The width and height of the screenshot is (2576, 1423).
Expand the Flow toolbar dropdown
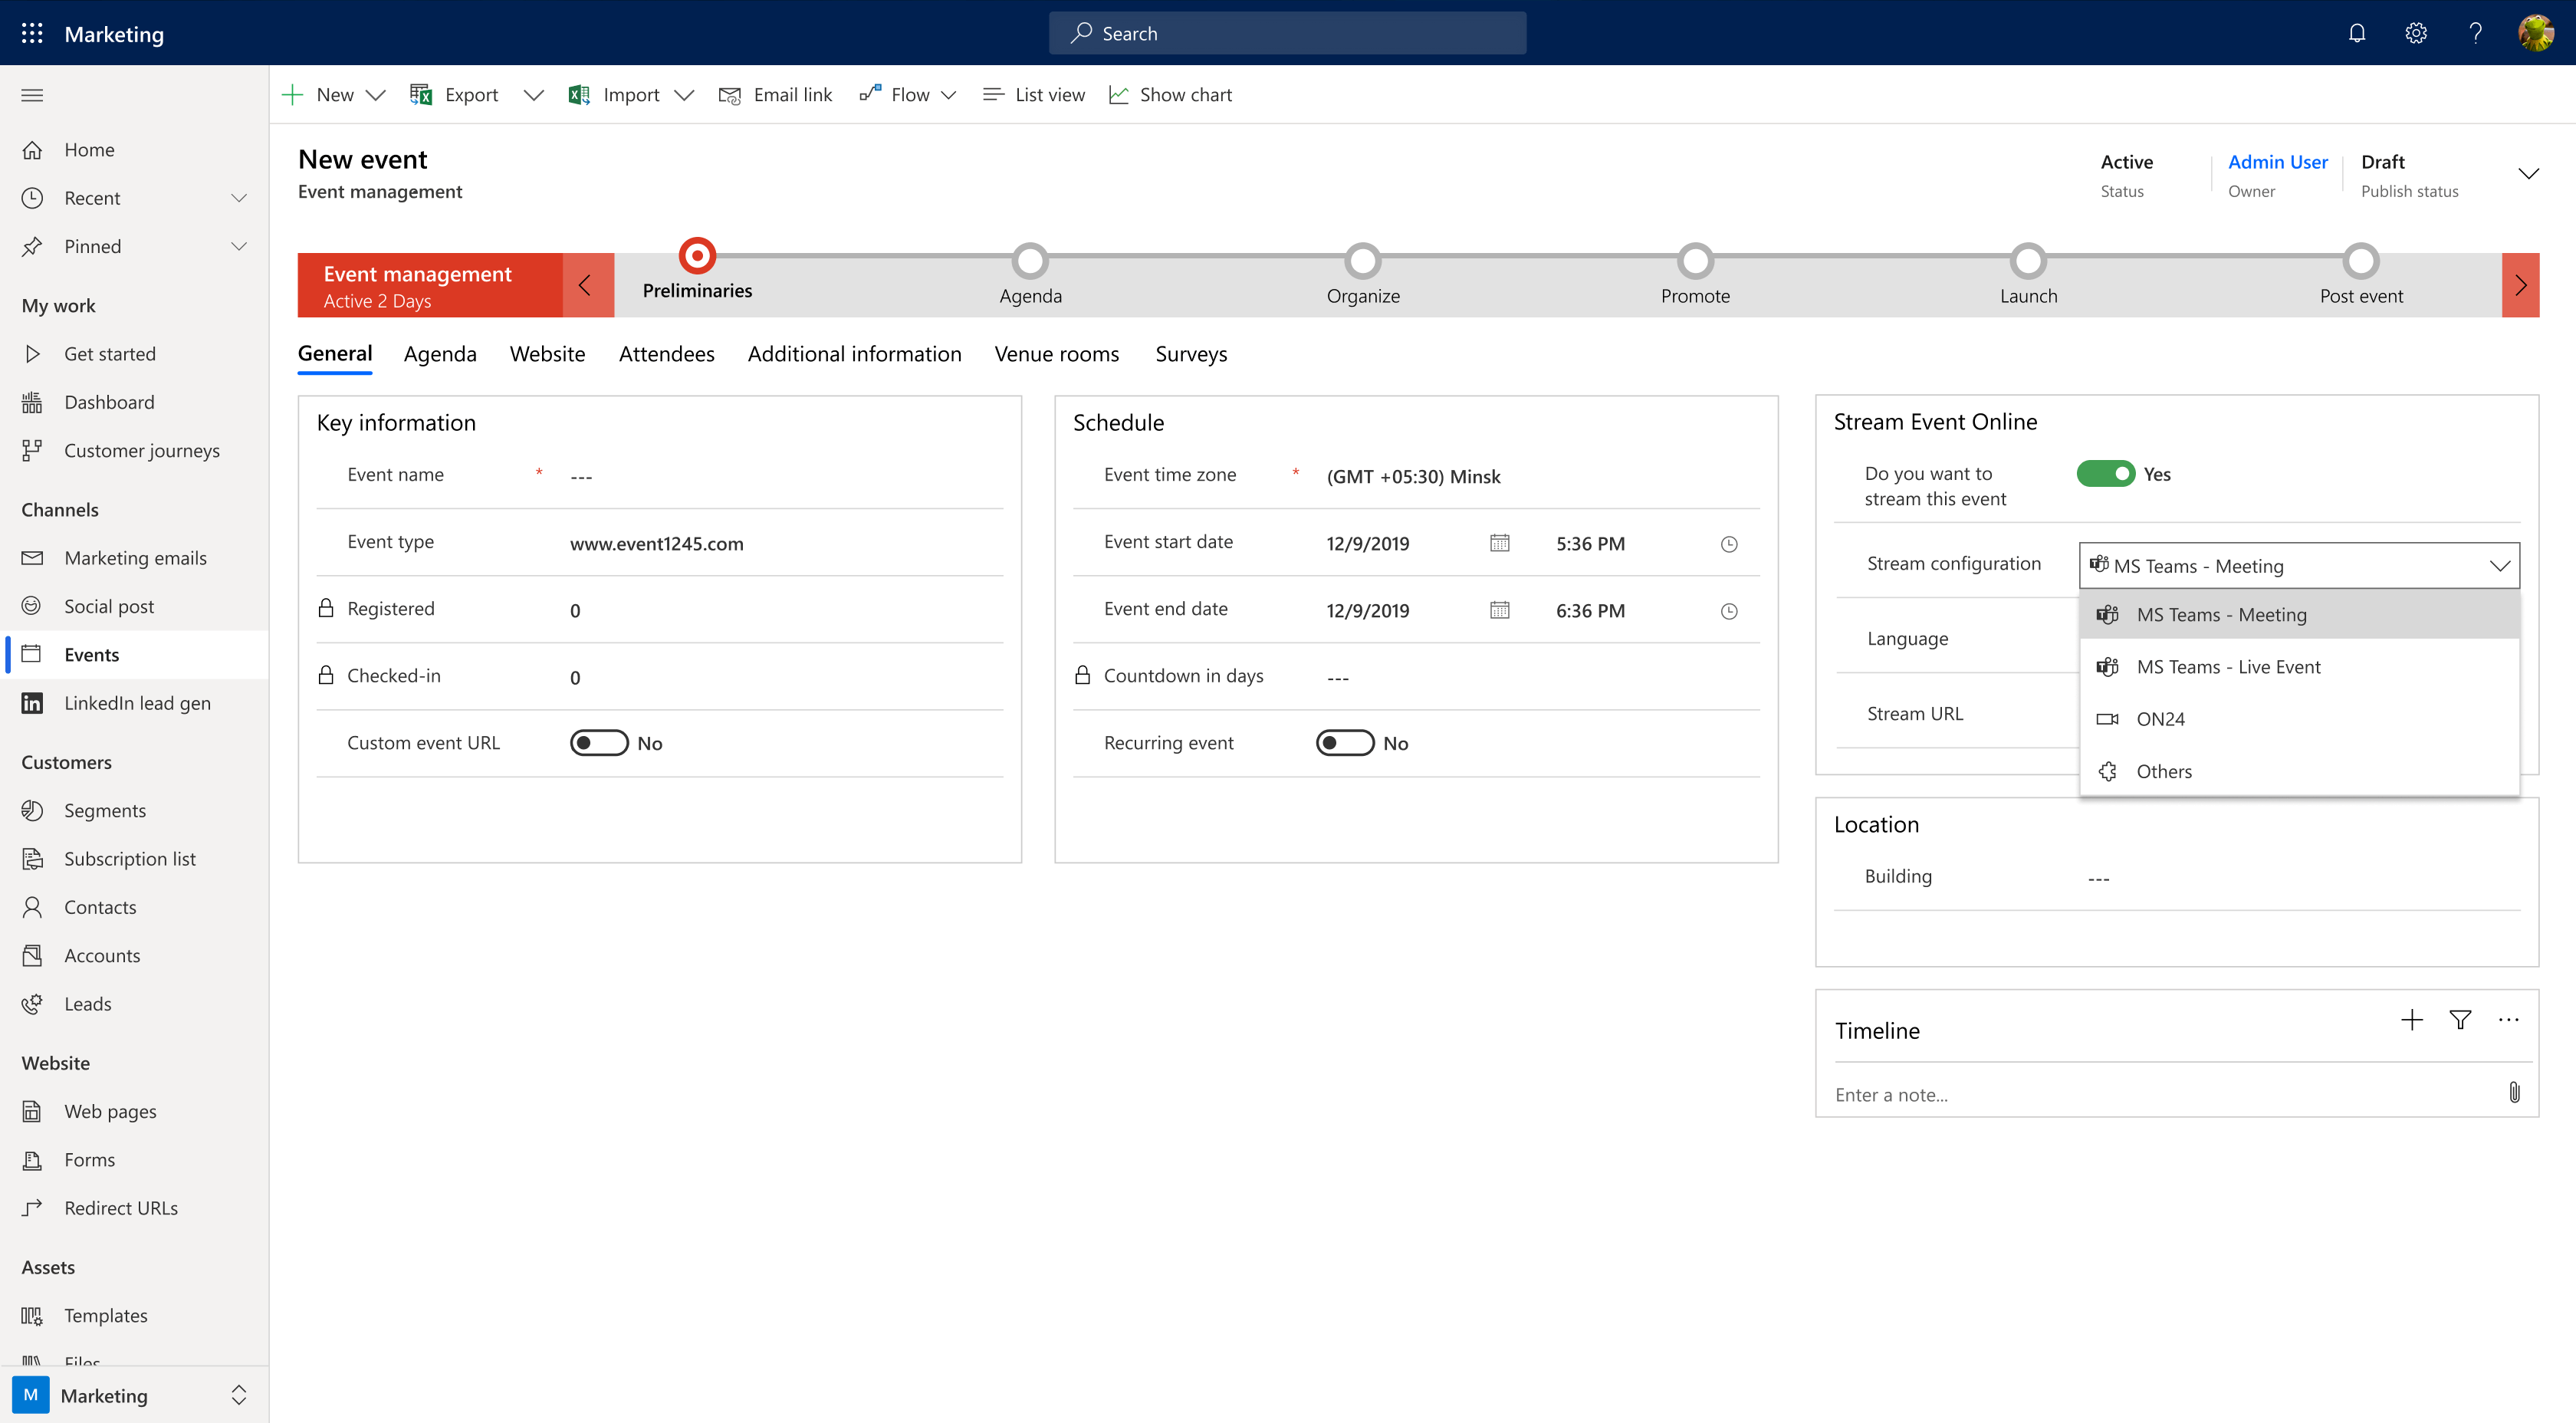click(x=951, y=94)
